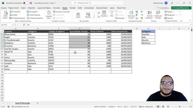Image resolution: width=193 pixels, height=108 pixels.
Task: Open the Revisão ribbon tab
Action: coord(72,8)
